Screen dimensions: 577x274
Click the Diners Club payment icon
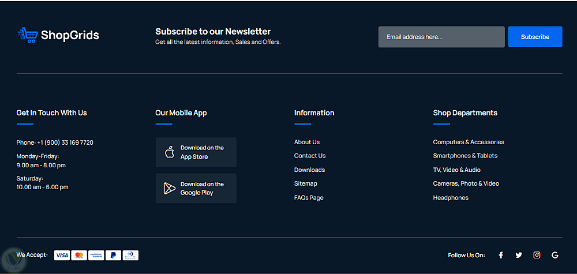[130, 255]
